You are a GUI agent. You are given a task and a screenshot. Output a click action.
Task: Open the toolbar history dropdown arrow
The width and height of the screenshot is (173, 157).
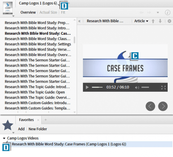click(158, 13)
